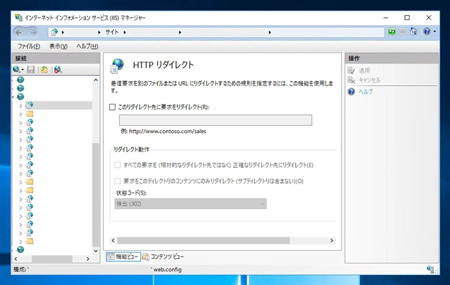Open the breadcrumb arrow next to the address globe
450x285 pixels.
pyautogui.click(x=63, y=32)
